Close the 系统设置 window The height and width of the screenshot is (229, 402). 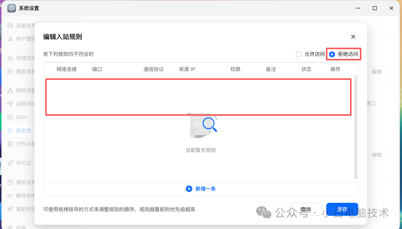pyautogui.click(x=392, y=8)
